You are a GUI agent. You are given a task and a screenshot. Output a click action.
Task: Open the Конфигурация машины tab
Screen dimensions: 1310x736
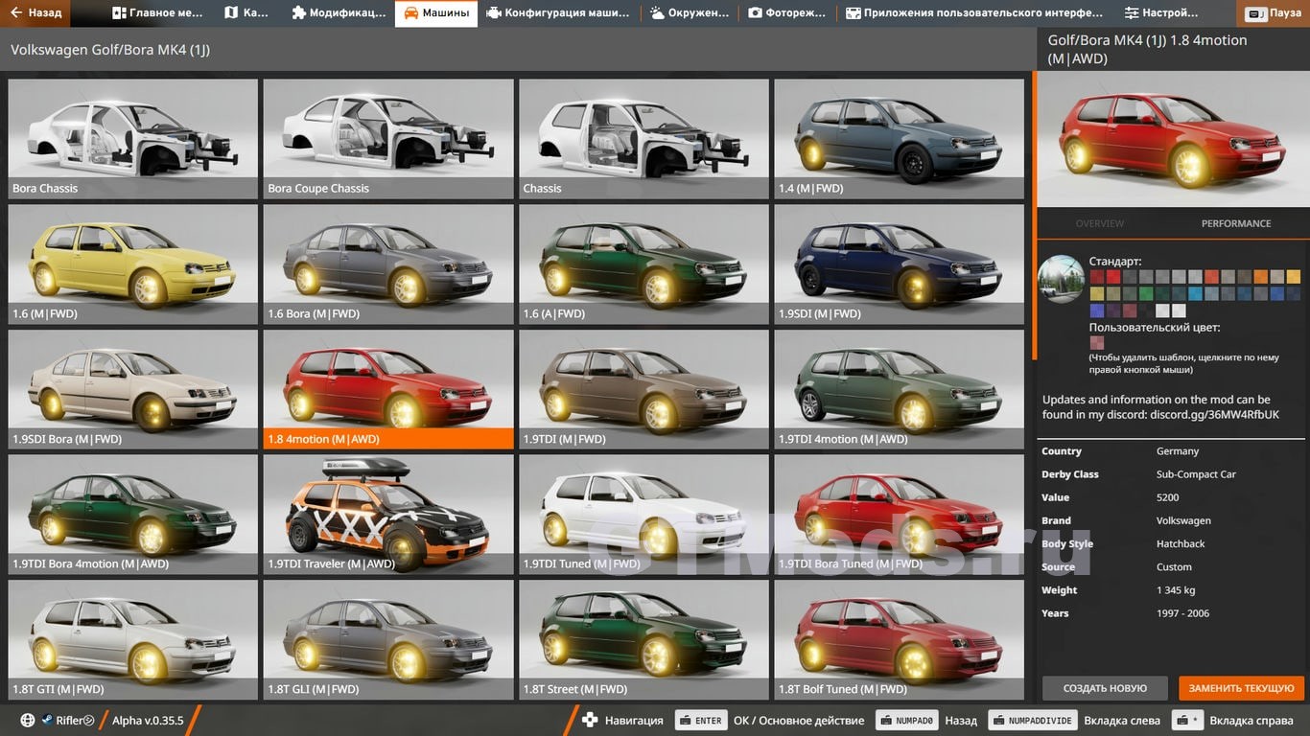coord(557,13)
